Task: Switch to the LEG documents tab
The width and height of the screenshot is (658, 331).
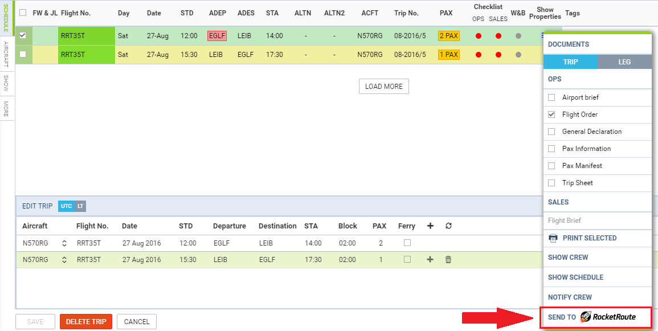Action: pos(624,62)
